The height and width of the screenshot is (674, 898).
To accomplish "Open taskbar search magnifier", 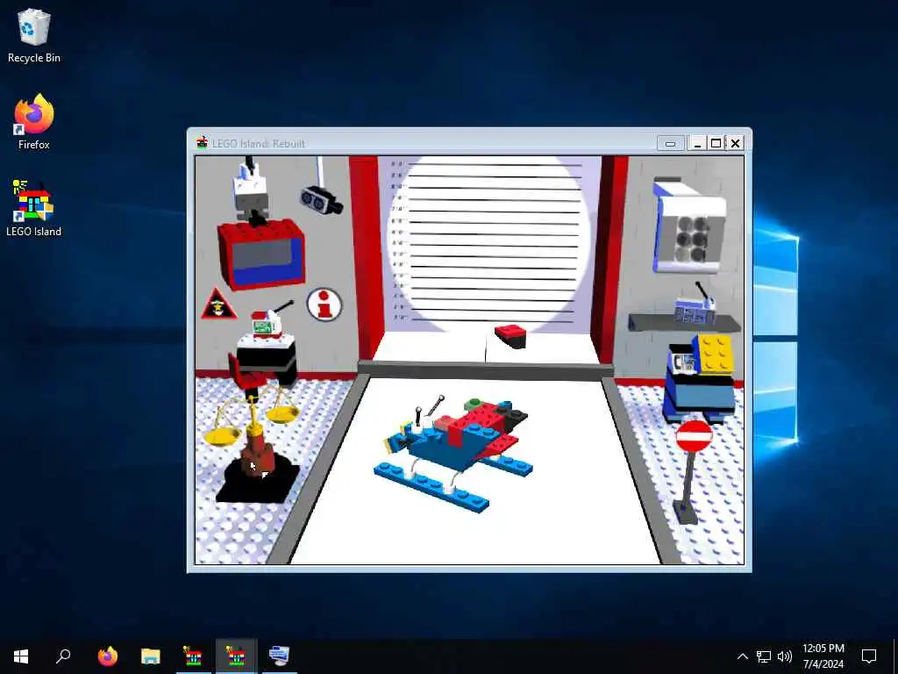I will click(x=63, y=656).
